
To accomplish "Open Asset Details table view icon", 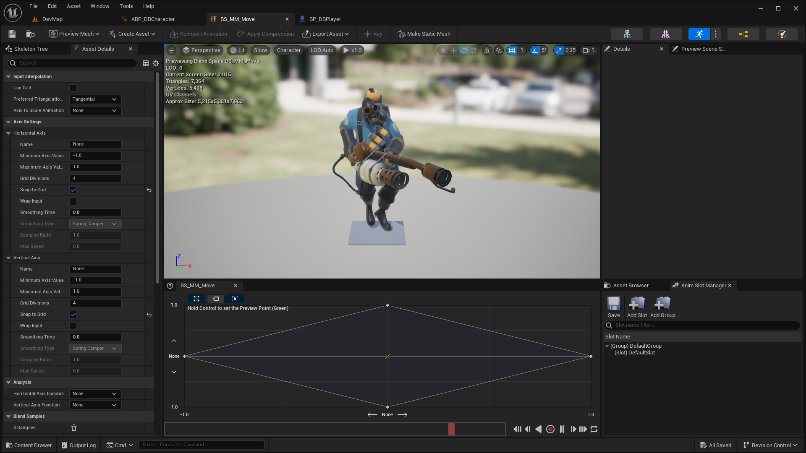I will point(146,63).
